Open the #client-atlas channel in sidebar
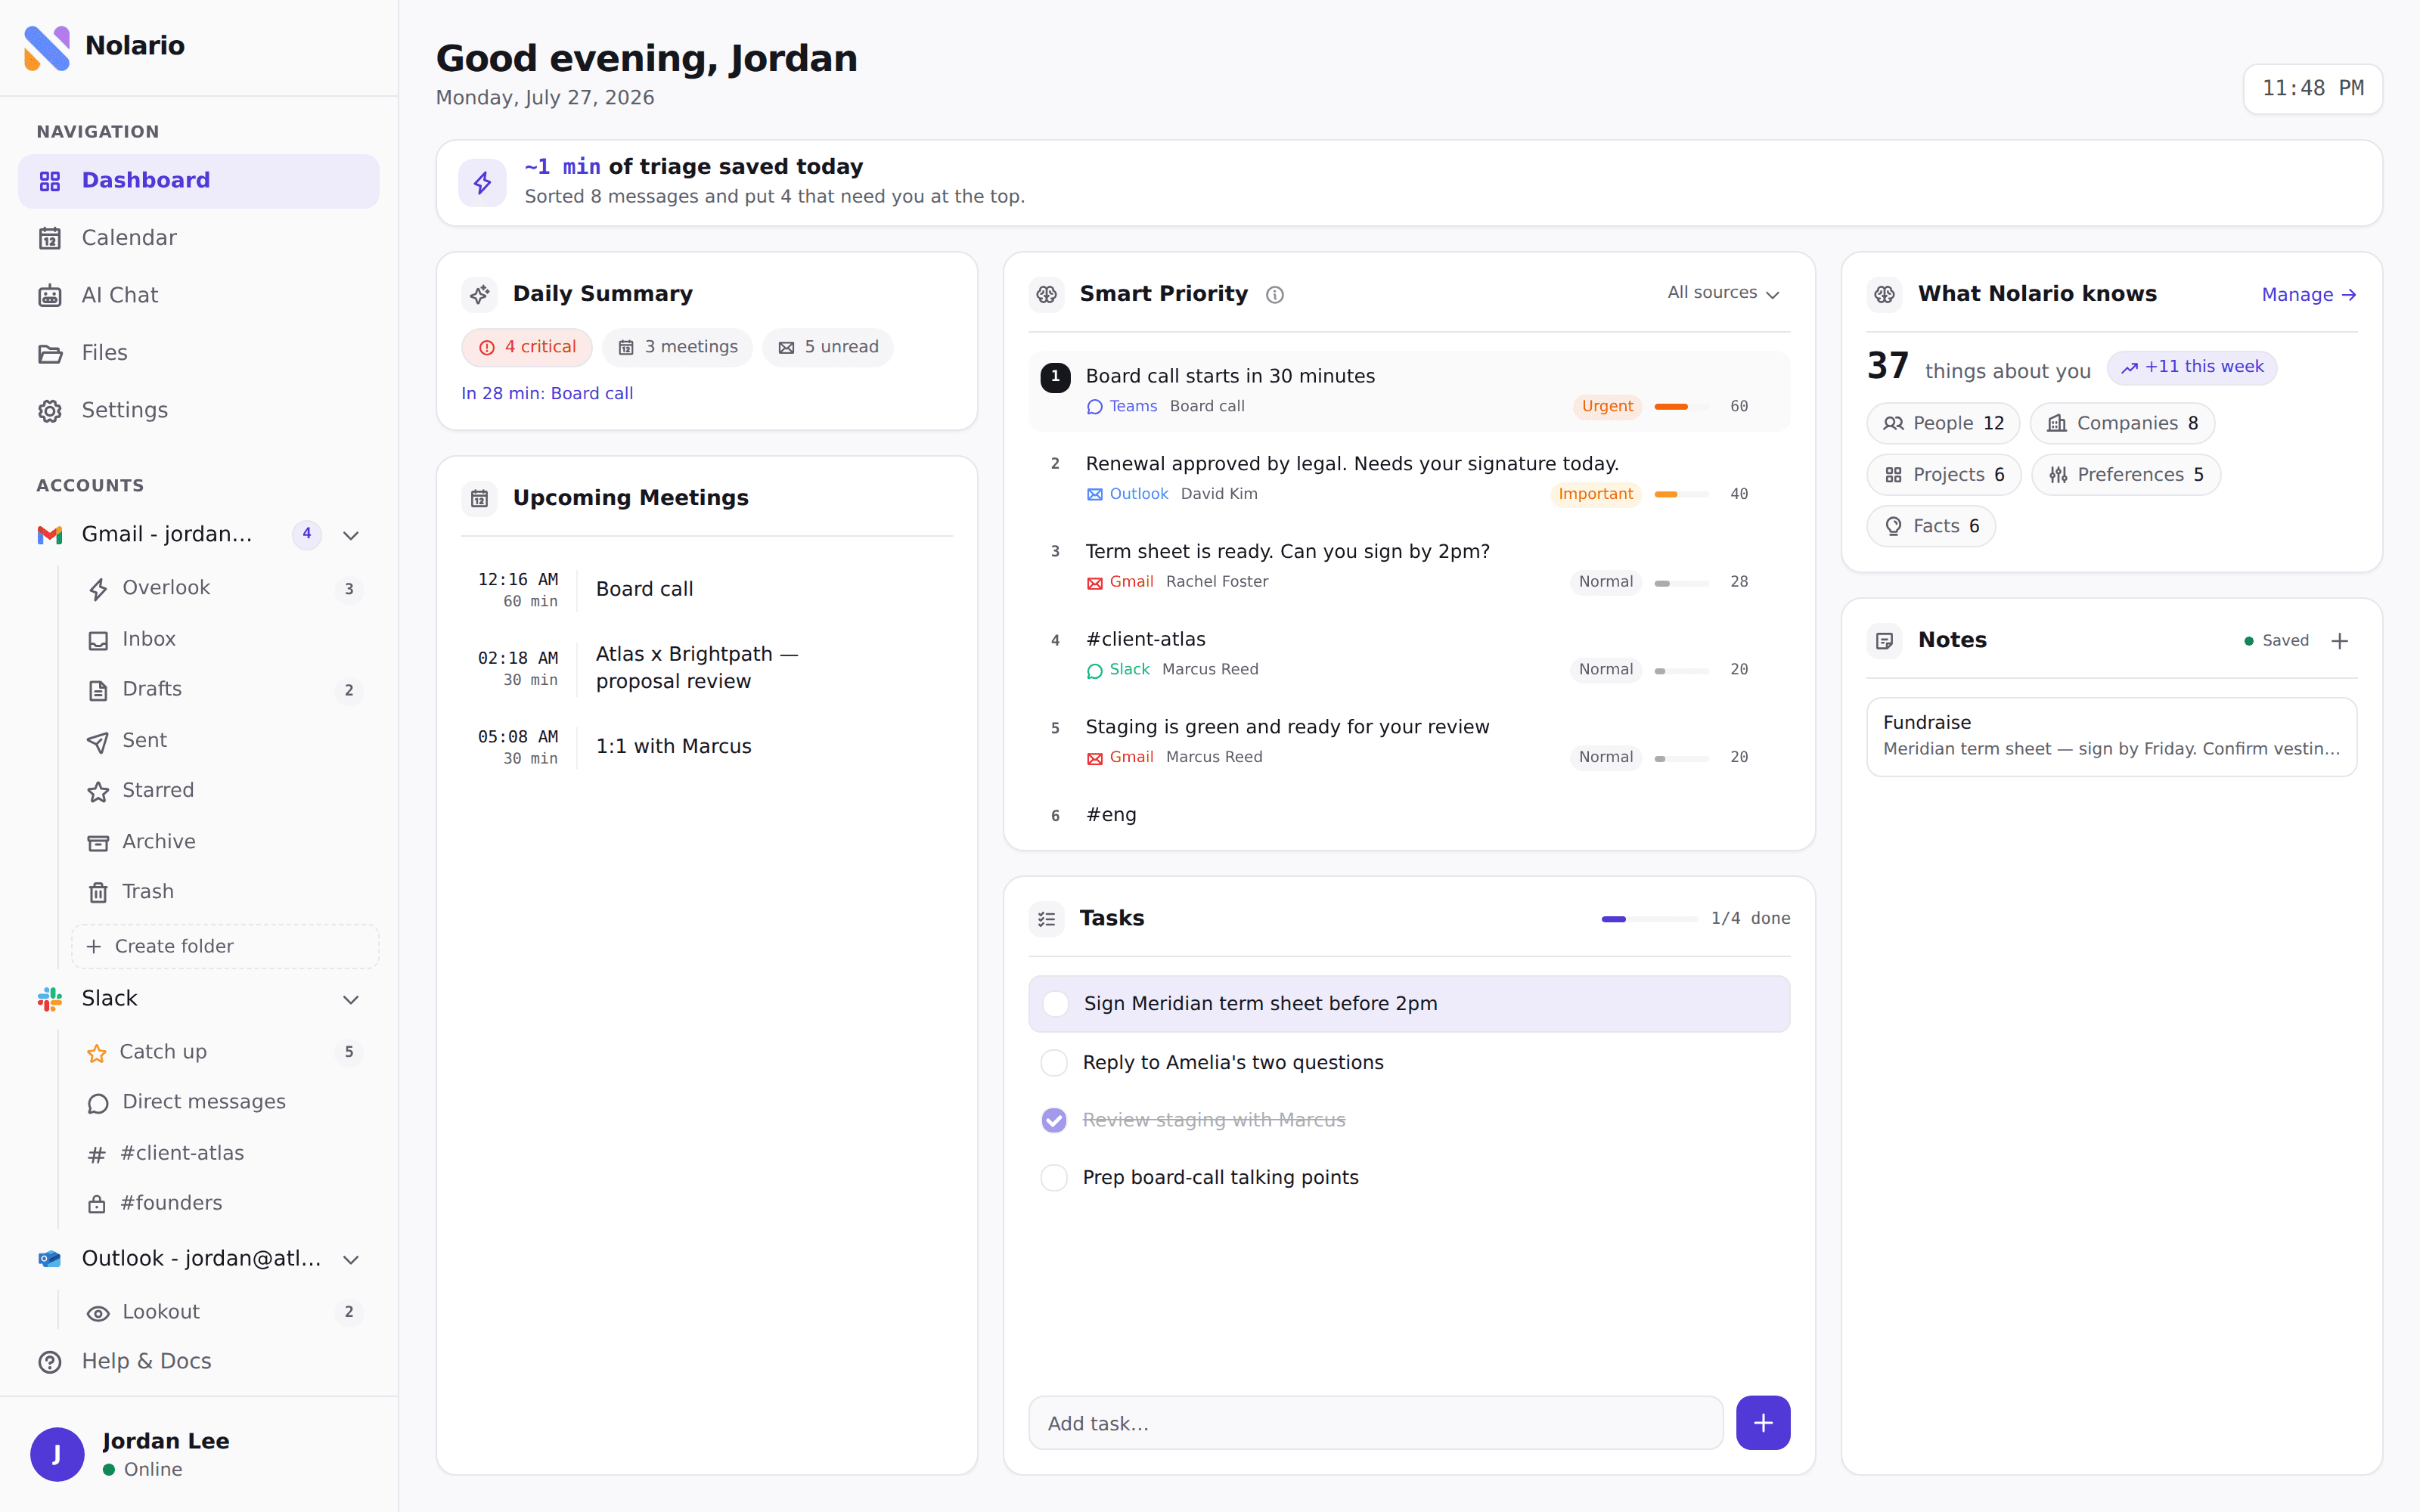Image resolution: width=2420 pixels, height=1512 pixels. 225,1154
